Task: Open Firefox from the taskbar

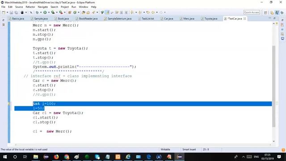Action: pos(56,157)
